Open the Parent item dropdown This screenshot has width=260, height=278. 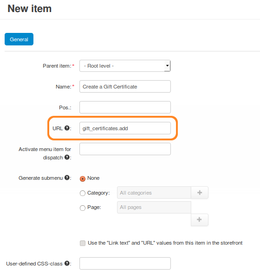point(125,66)
